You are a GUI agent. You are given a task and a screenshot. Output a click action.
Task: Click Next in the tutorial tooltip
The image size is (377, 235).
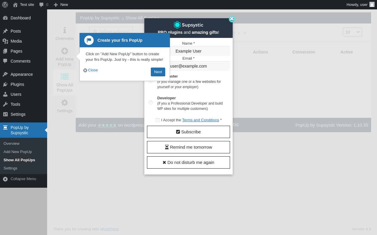(158, 72)
